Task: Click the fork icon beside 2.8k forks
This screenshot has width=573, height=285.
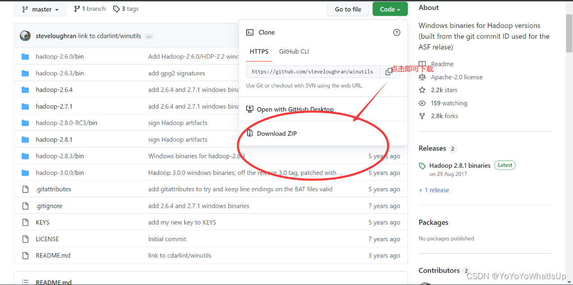Action: (x=422, y=116)
